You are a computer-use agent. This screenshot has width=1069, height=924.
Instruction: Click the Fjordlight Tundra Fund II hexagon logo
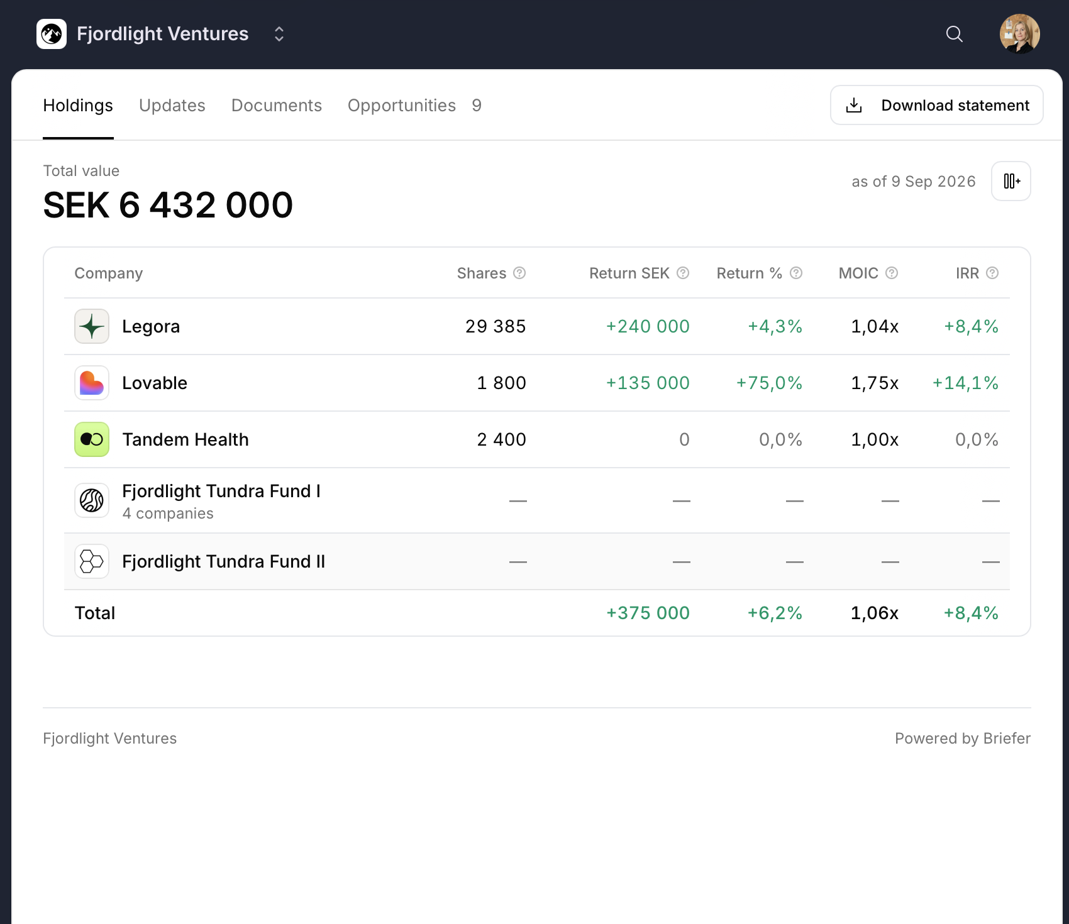pyautogui.click(x=92, y=561)
